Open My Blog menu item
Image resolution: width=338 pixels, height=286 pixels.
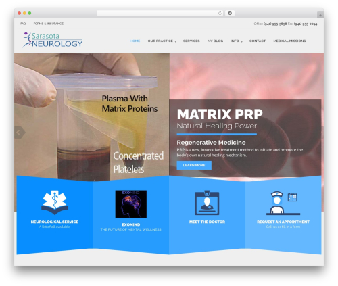pos(215,41)
